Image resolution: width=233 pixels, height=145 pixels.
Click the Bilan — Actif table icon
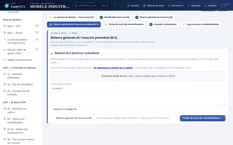click(5, 26)
